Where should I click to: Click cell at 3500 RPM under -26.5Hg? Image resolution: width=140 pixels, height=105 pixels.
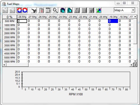coord(42,45)
